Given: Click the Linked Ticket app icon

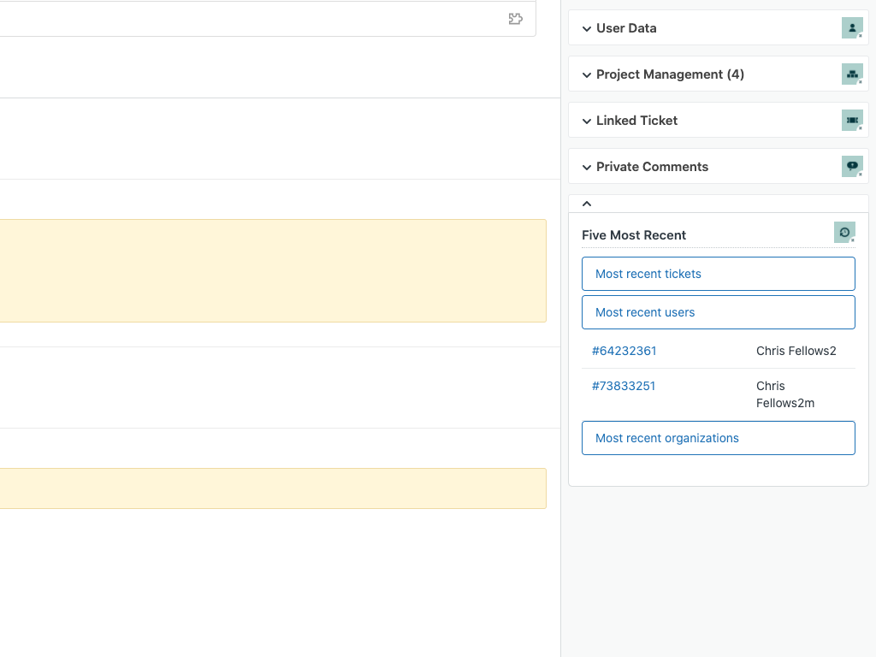Looking at the screenshot, I should [852, 121].
